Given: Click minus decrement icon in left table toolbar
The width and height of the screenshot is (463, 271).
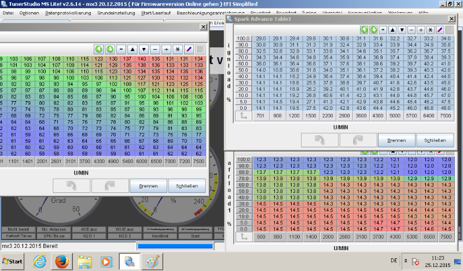Looking at the screenshot, I should coord(155,49).
